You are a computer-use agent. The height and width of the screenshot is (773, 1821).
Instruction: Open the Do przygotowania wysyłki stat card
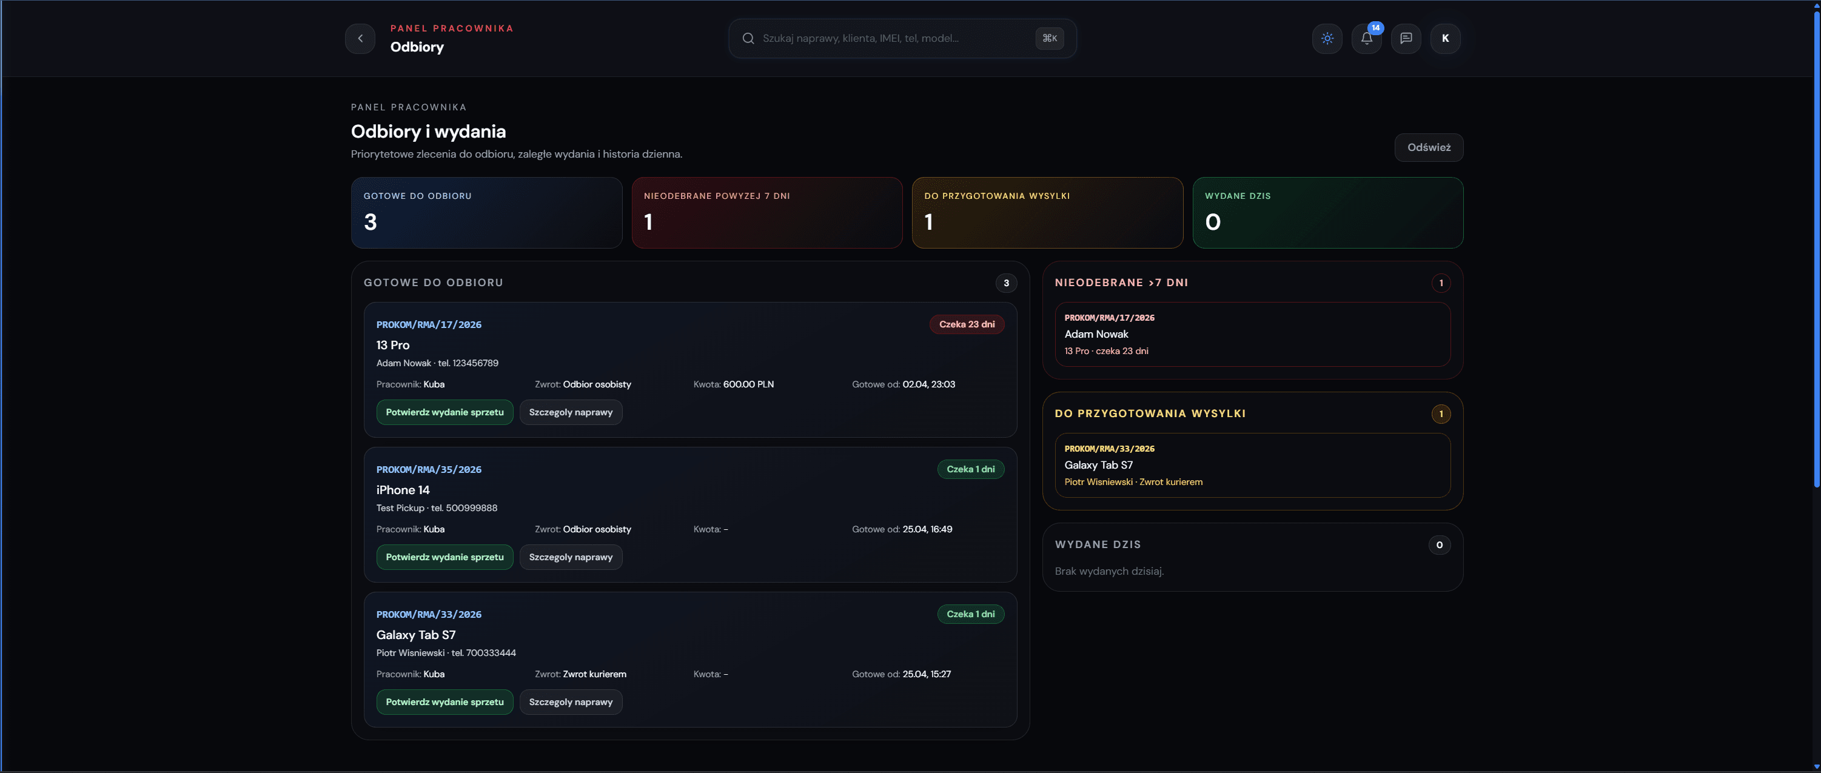coord(1047,213)
